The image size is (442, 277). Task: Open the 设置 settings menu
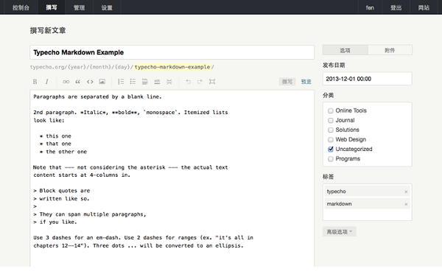[107, 7]
